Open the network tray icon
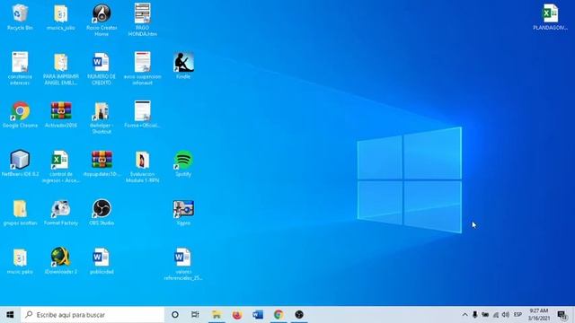This screenshot has width=575, height=323. pyautogui.click(x=496, y=315)
